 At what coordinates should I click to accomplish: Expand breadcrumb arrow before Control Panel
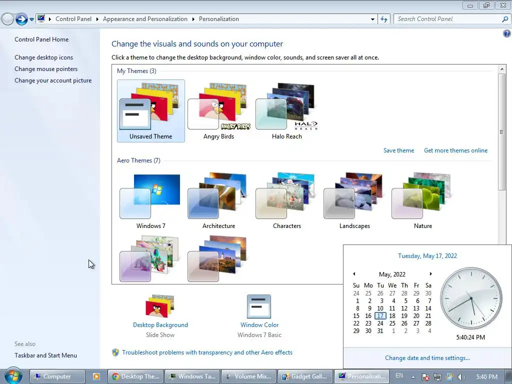click(x=50, y=19)
